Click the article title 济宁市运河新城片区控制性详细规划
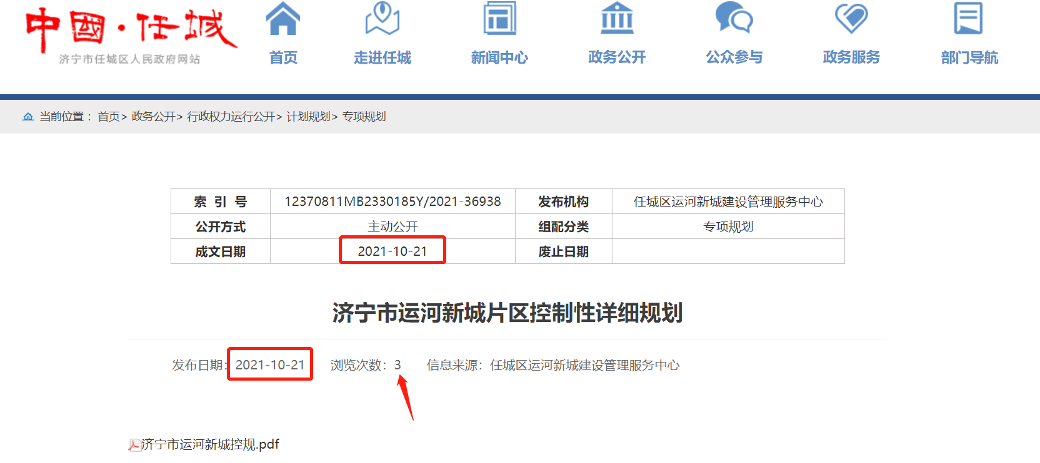The width and height of the screenshot is (1040, 463). 507,313
